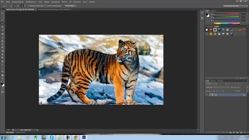The width and height of the screenshot is (249, 140).
Task: Open the Color panel flyout menu
Action: (x=247, y=11)
